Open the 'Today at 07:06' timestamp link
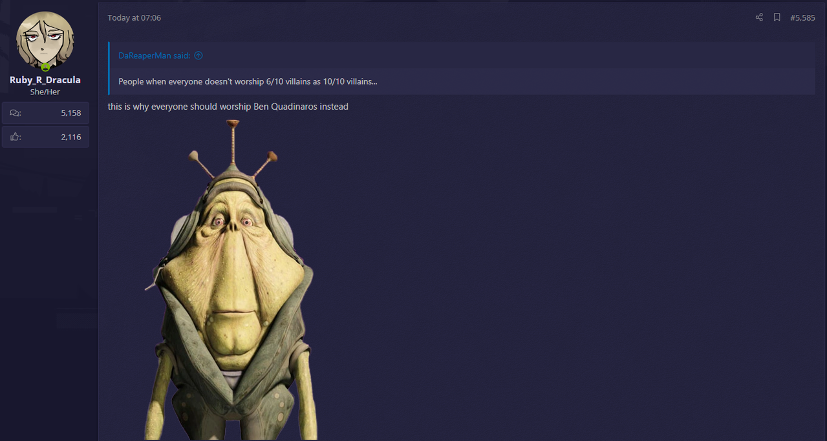This screenshot has width=827, height=441. pos(134,17)
